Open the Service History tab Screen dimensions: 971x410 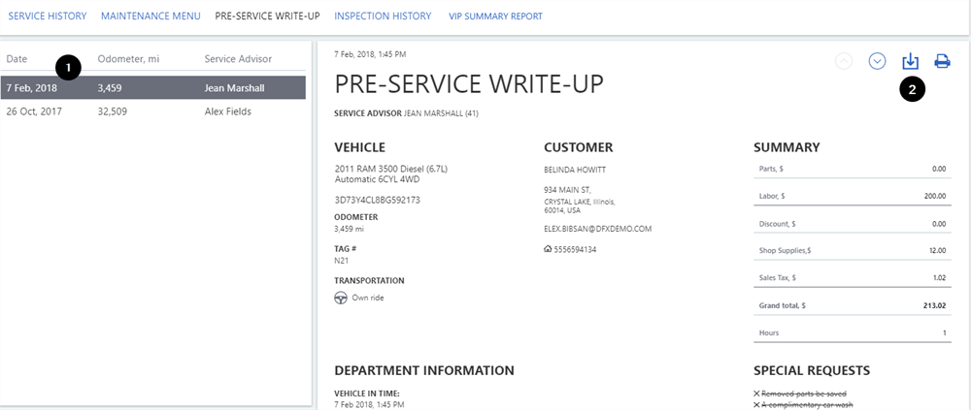(48, 16)
